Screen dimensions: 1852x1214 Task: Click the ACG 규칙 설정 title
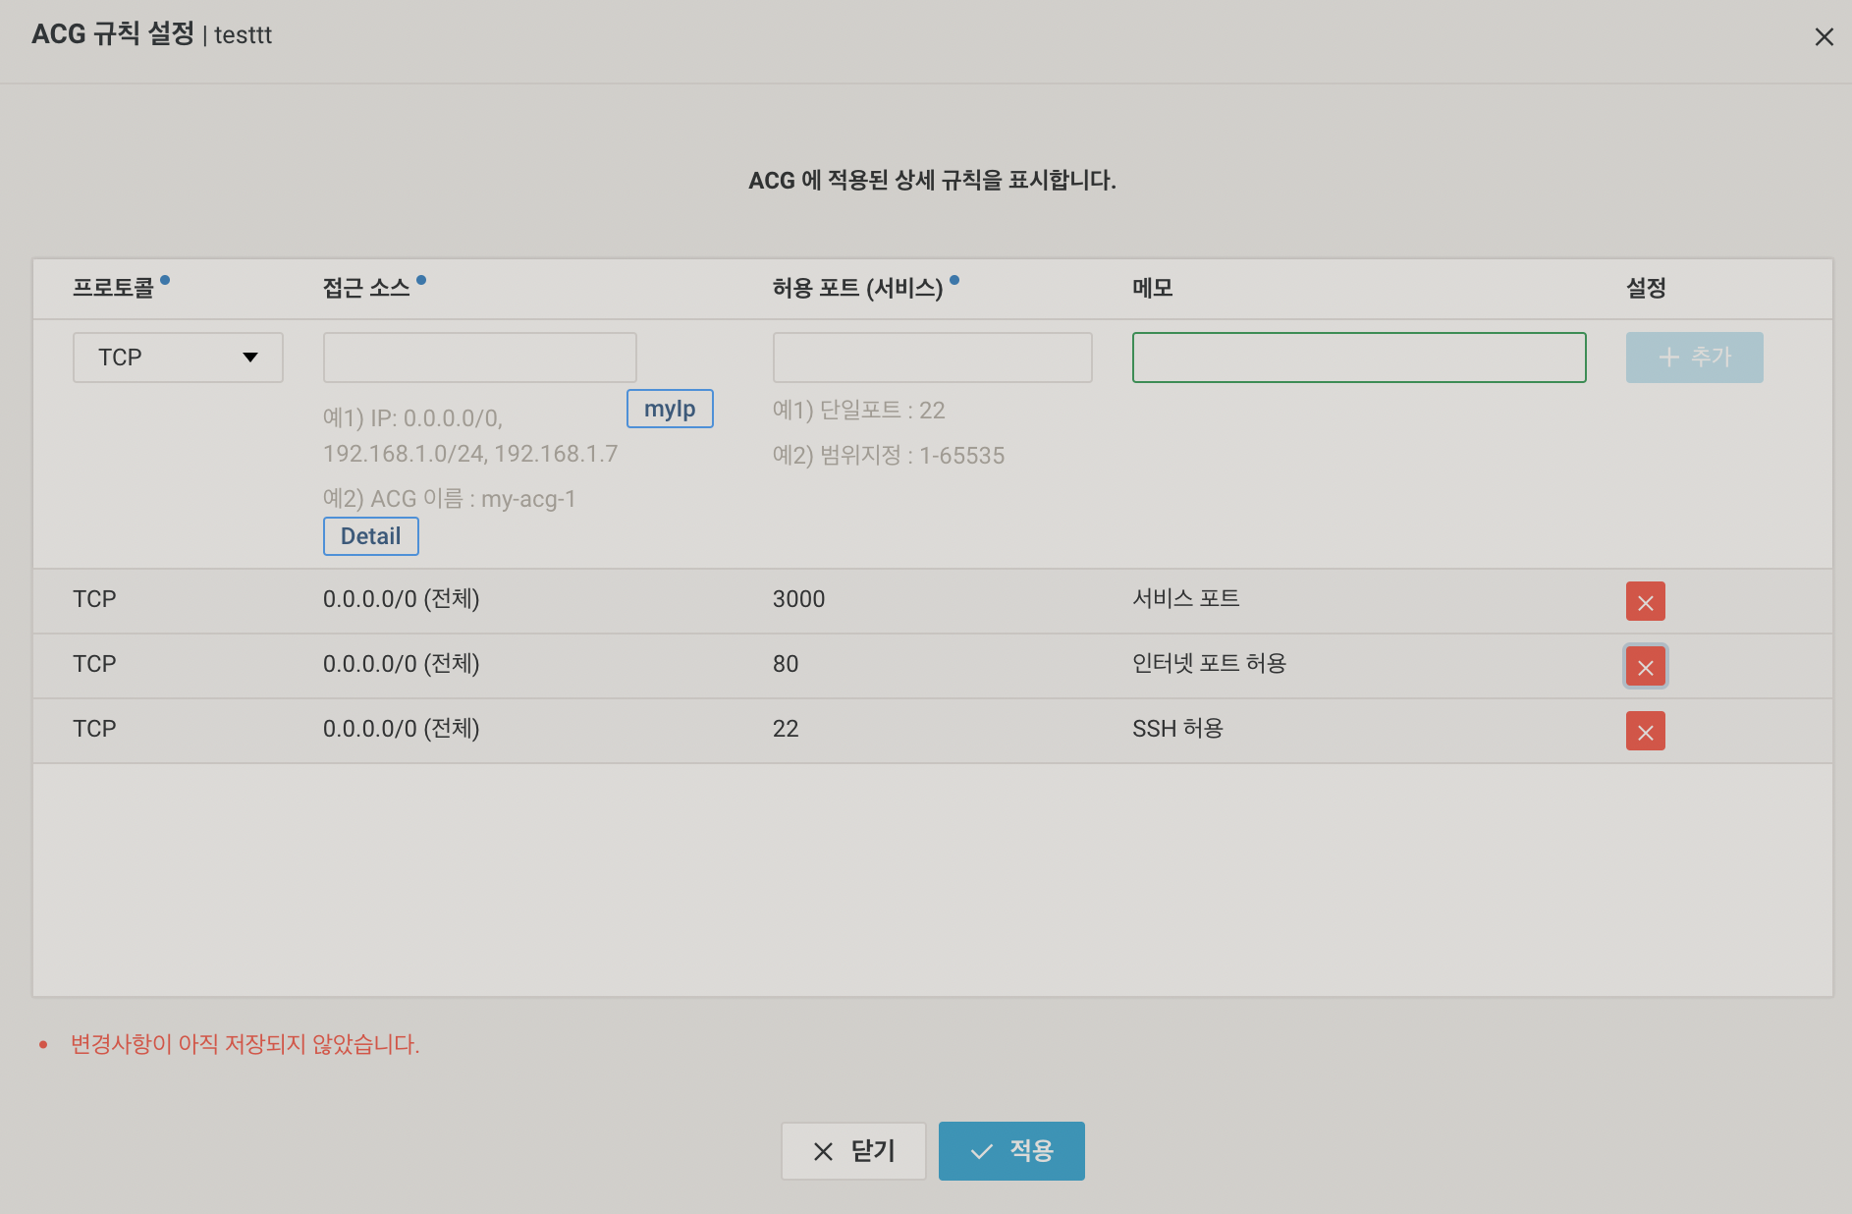113,34
